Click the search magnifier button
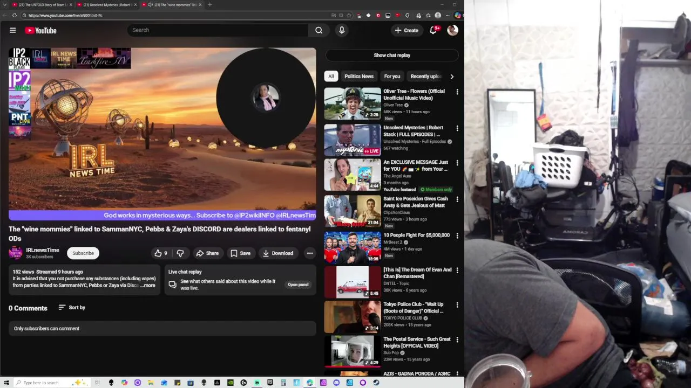Viewport: 691px width, 388px height. coord(319,30)
